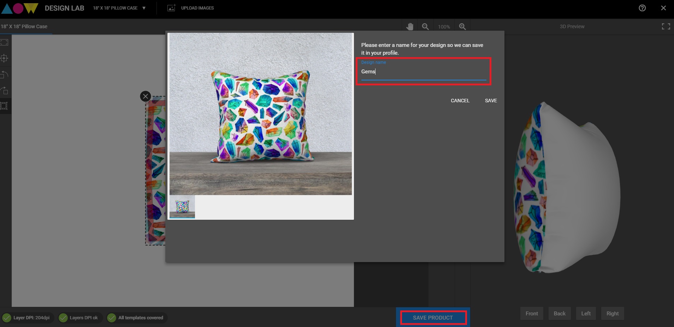The width and height of the screenshot is (674, 327).
Task: Open the 18" x 18" pillow case dropdown
Action: pyautogui.click(x=119, y=8)
